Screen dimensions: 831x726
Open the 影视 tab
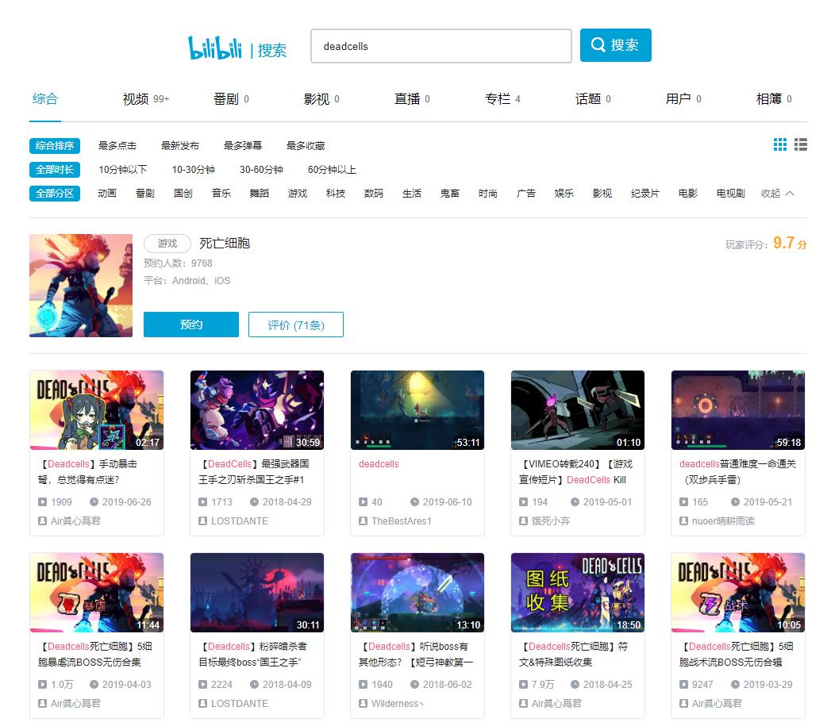click(x=321, y=99)
